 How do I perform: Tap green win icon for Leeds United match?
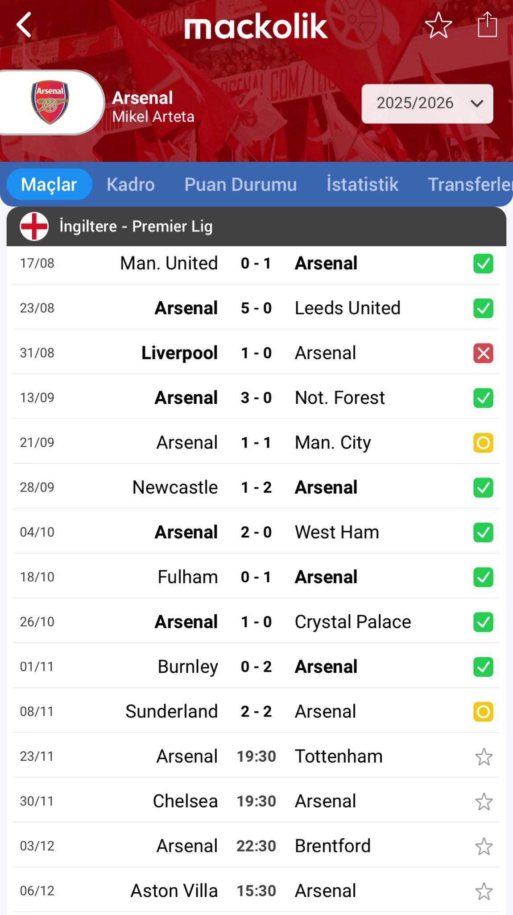[x=483, y=308]
